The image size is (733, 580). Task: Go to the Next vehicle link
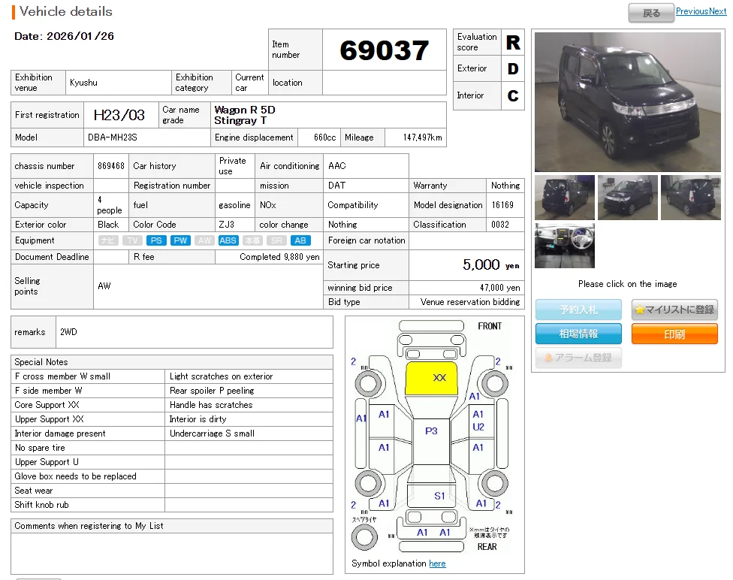tap(717, 11)
